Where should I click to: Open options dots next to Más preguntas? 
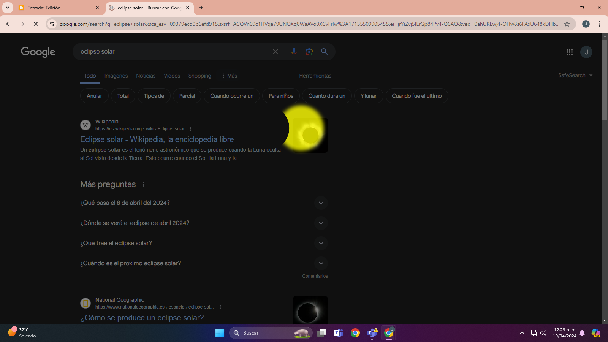[x=144, y=184]
